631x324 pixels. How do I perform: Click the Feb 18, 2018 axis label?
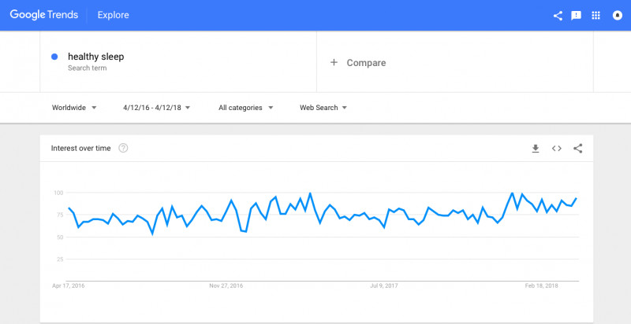[x=541, y=286]
